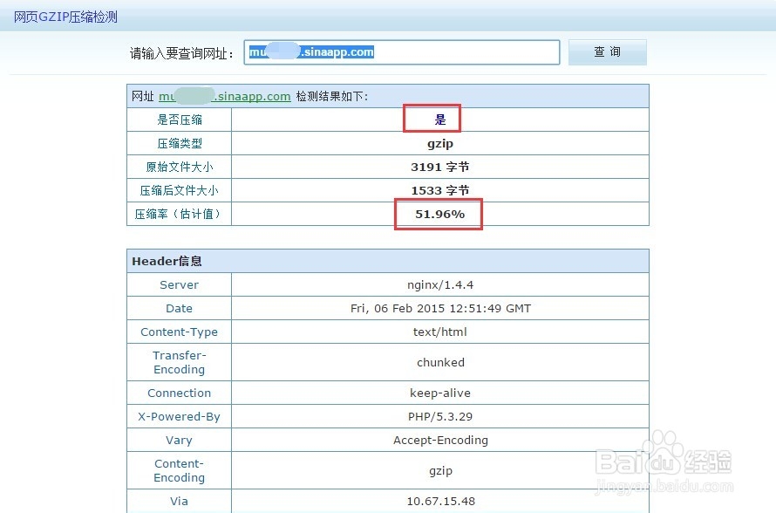Select the chunked value

(x=440, y=362)
